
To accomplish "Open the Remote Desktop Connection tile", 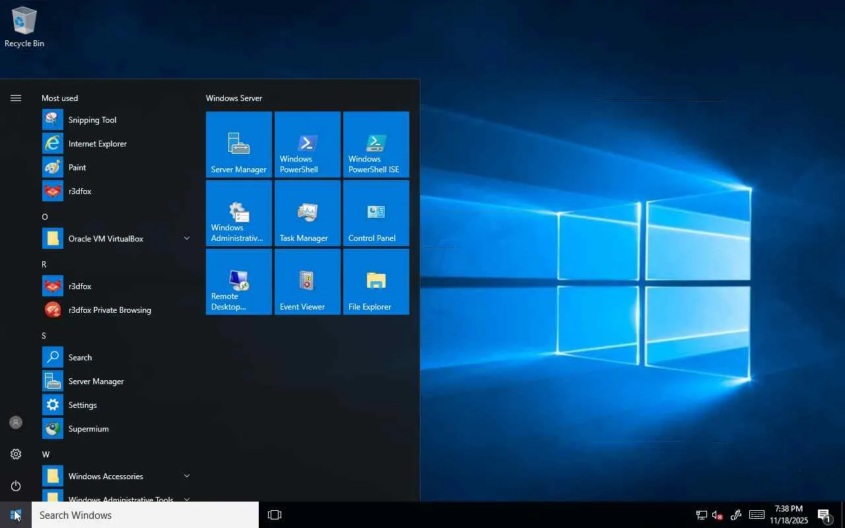I will [x=239, y=282].
